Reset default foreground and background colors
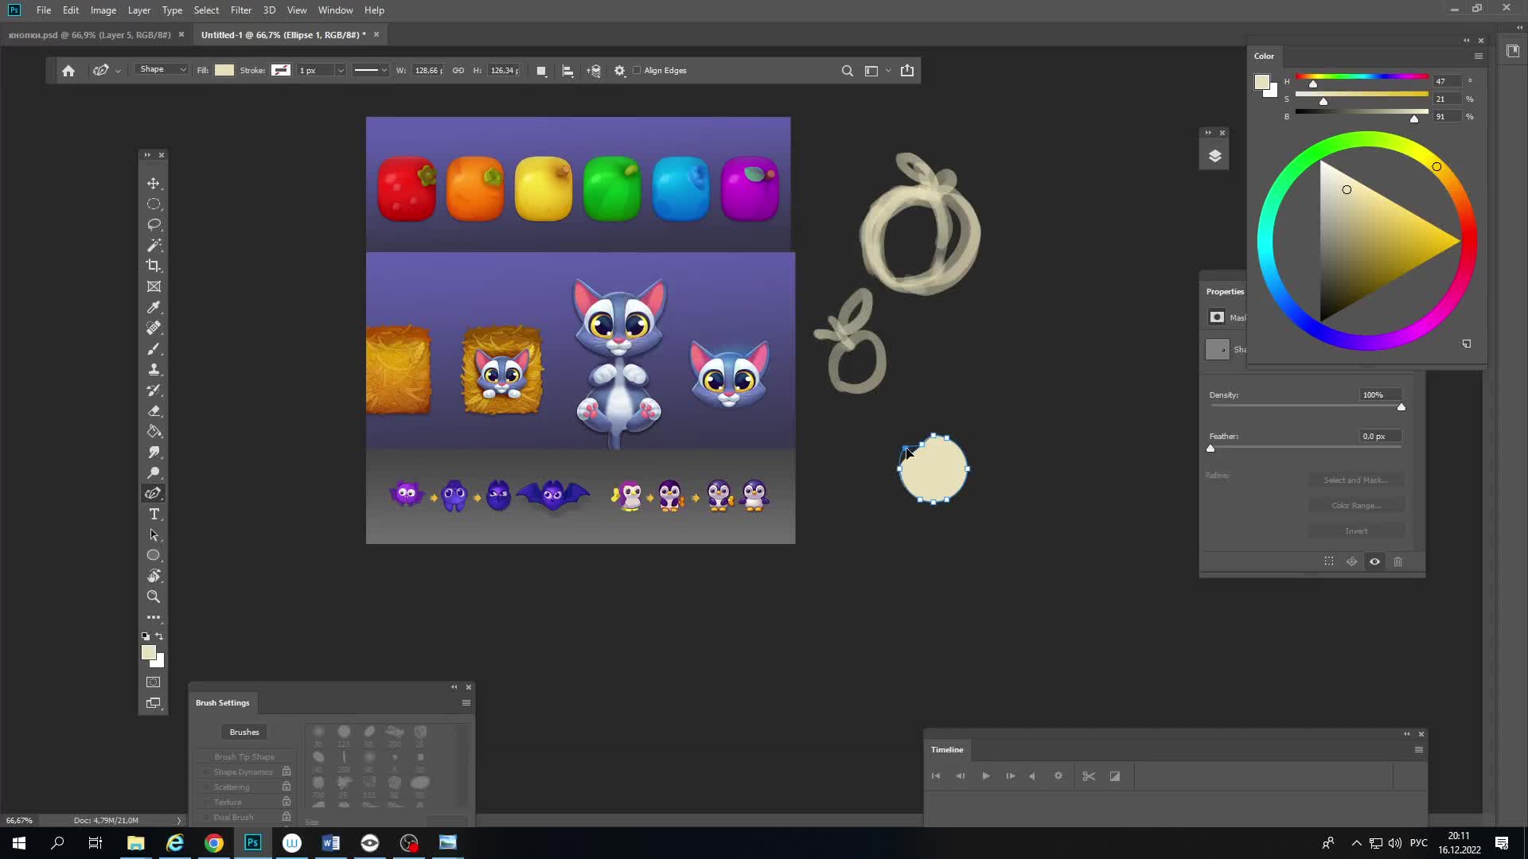Viewport: 1528px width, 859px height. pyautogui.click(x=146, y=636)
